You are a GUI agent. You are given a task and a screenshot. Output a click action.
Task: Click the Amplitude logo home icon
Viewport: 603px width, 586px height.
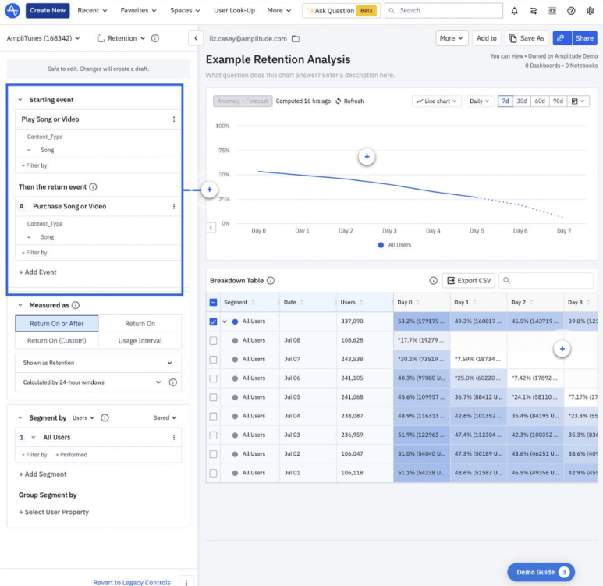12,10
